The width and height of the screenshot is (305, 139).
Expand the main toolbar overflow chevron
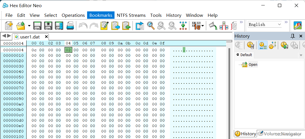[x=241, y=22]
